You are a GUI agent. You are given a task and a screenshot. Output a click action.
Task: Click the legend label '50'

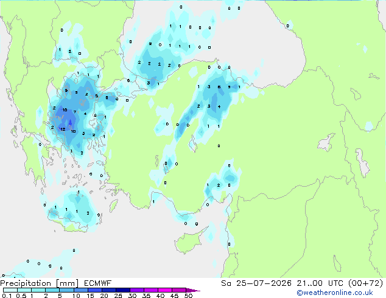188,296
